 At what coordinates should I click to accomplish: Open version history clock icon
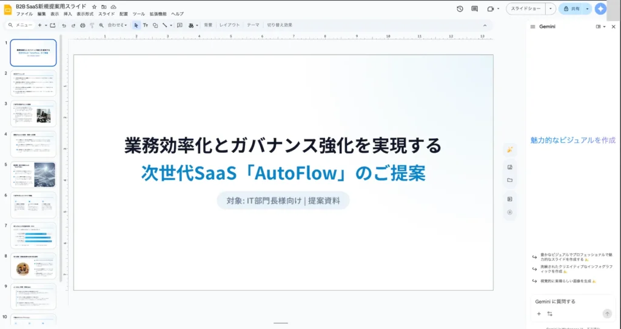(x=460, y=9)
